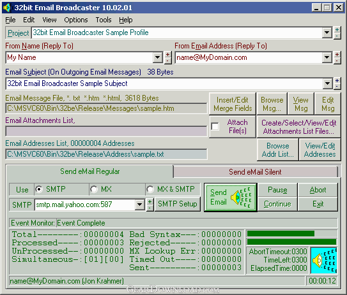
Task: Click the 'Use' label box
Action: [x=22, y=190]
